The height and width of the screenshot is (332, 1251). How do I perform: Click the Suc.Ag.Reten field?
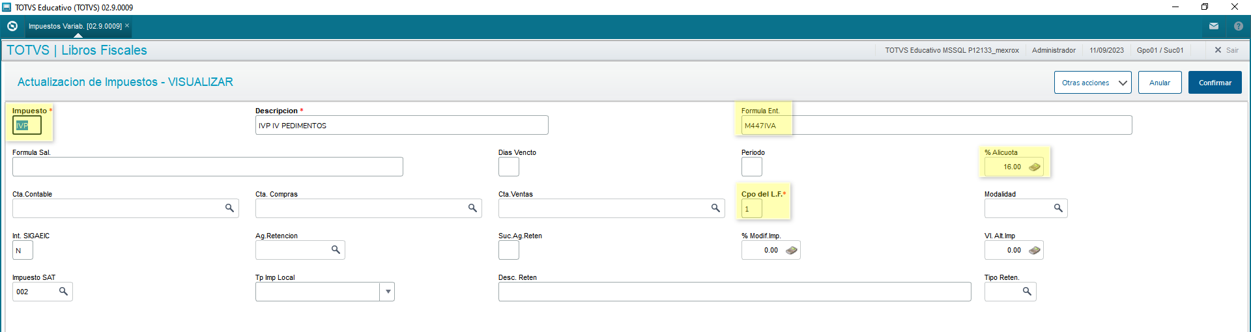509,251
